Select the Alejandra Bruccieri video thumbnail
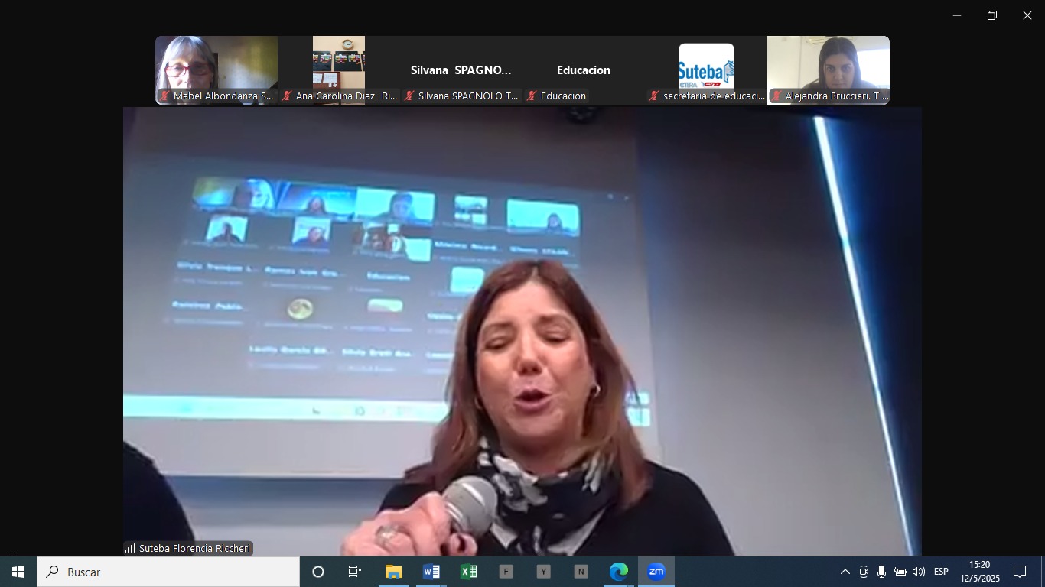The image size is (1045, 587). (x=828, y=69)
